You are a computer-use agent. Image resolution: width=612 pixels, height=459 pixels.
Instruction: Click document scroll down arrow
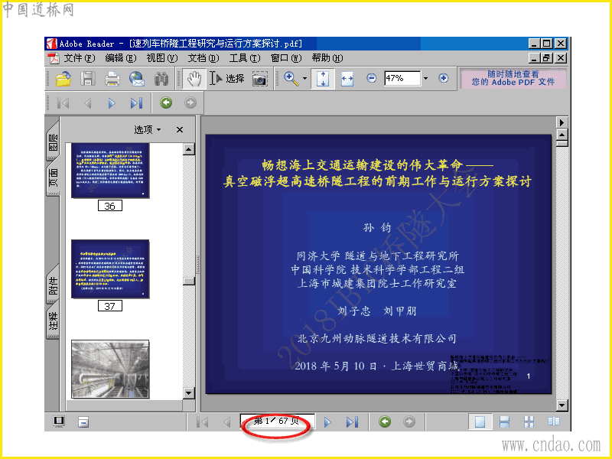point(562,405)
